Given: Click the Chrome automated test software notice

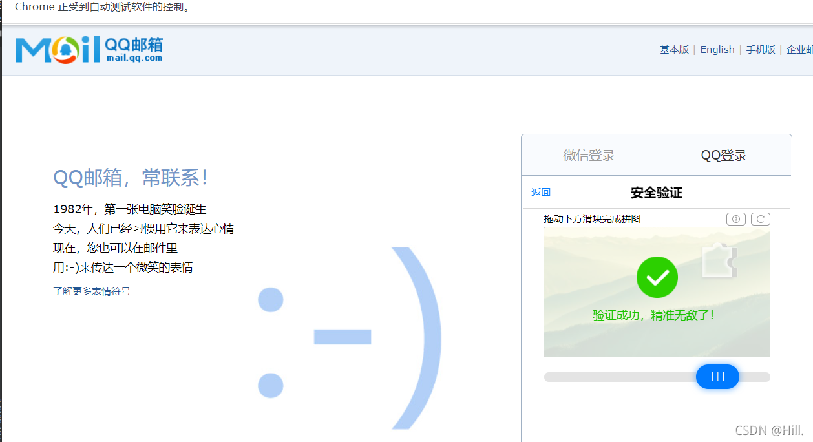Looking at the screenshot, I should click(x=102, y=8).
